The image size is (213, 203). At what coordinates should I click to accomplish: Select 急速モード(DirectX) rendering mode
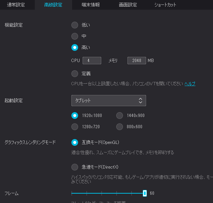(75, 167)
